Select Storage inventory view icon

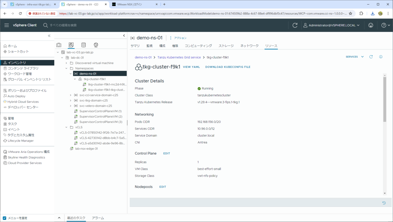[84, 45]
